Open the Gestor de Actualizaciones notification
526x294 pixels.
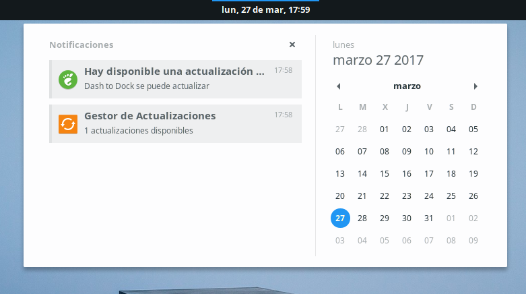coord(175,123)
